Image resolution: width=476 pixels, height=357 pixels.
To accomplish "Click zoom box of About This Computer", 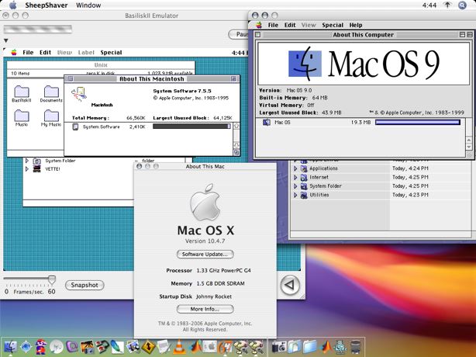I will (x=462, y=35).
